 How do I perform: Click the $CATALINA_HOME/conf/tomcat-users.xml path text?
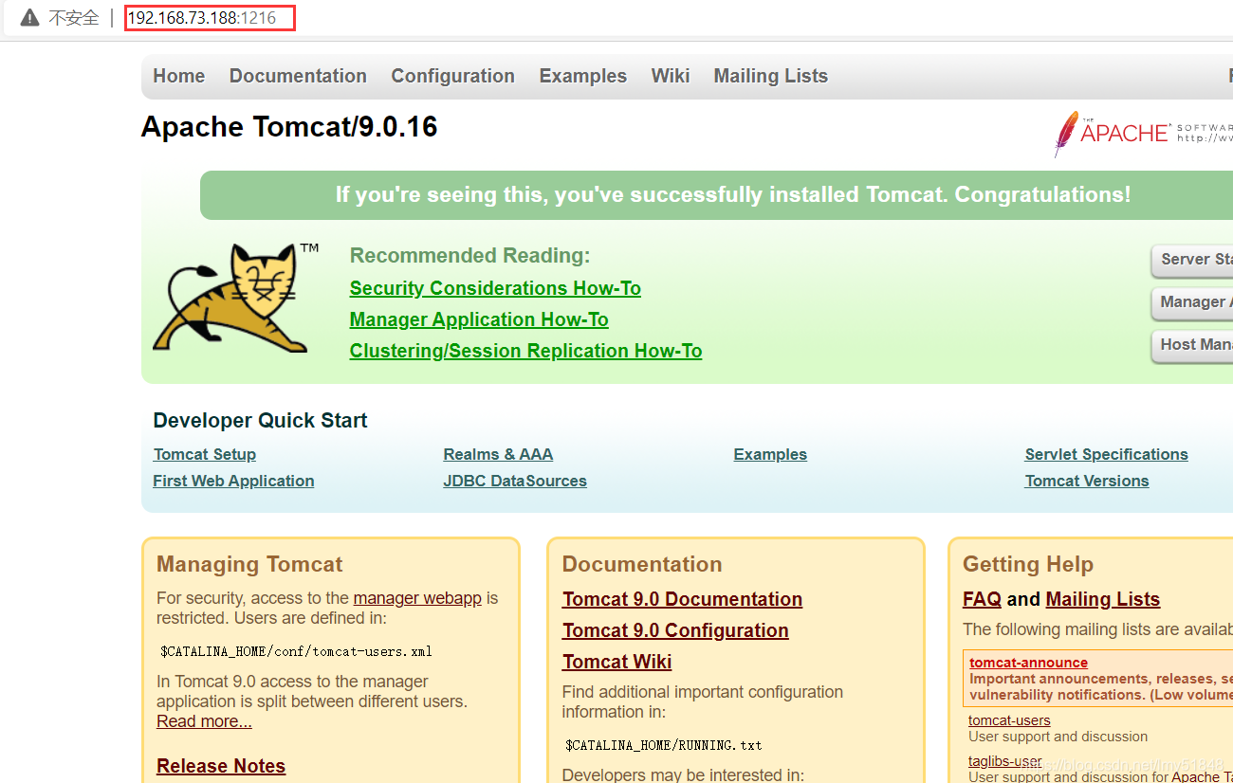tap(296, 652)
